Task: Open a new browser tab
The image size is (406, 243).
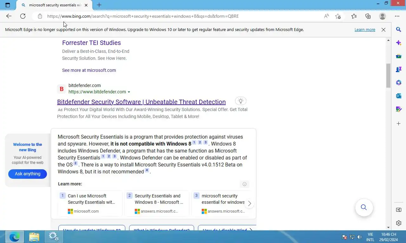Action: point(99,5)
